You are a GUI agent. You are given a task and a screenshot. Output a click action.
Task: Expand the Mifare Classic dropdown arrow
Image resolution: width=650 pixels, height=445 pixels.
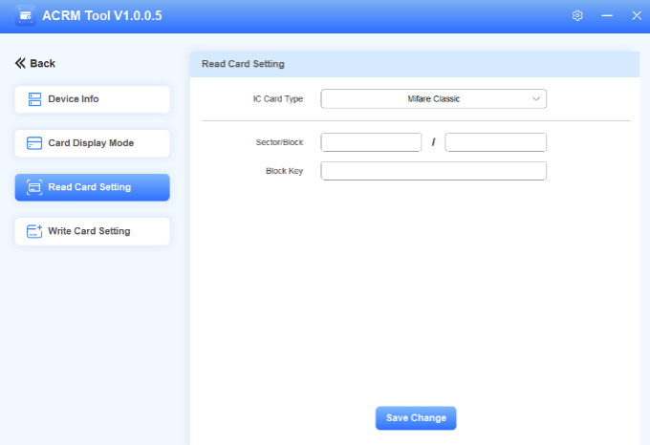click(535, 98)
